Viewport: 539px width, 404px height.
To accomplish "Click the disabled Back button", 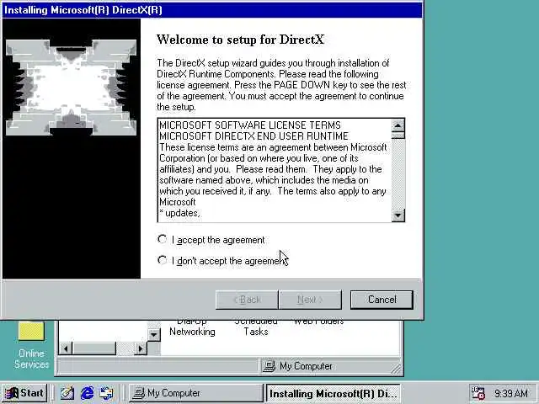I will pos(247,300).
